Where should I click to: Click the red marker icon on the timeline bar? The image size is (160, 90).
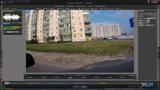click(24, 75)
